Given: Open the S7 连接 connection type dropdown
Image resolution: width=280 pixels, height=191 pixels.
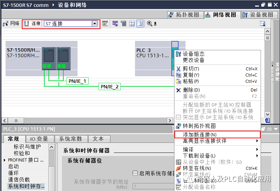Looking at the screenshot, I should point(94,24).
